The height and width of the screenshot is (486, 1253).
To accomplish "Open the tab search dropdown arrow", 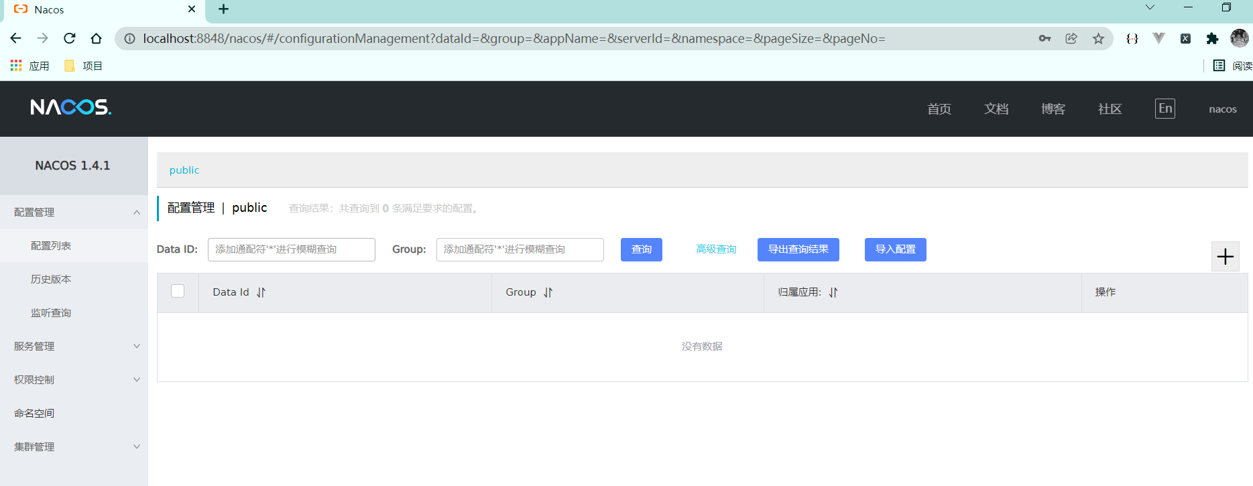I will click(x=1150, y=7).
